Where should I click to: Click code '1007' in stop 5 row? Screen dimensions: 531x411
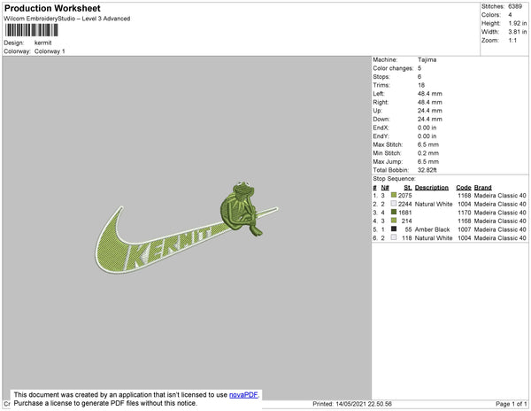tap(465, 229)
